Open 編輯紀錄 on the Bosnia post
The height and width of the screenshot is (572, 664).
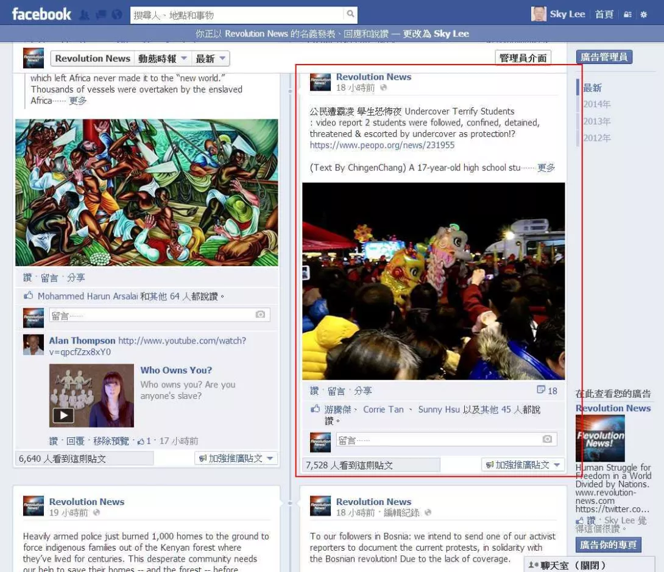401,513
